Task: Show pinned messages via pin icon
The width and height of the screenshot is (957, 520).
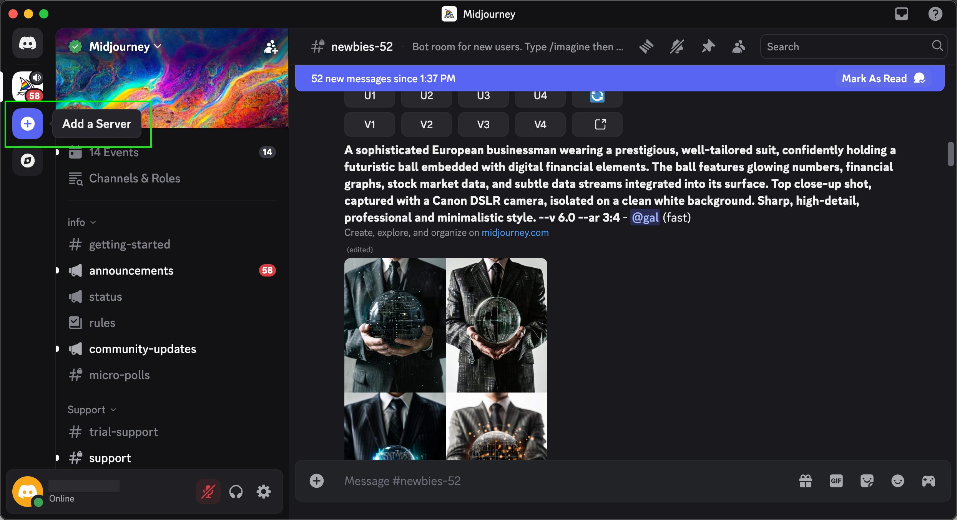Action: [x=708, y=47]
